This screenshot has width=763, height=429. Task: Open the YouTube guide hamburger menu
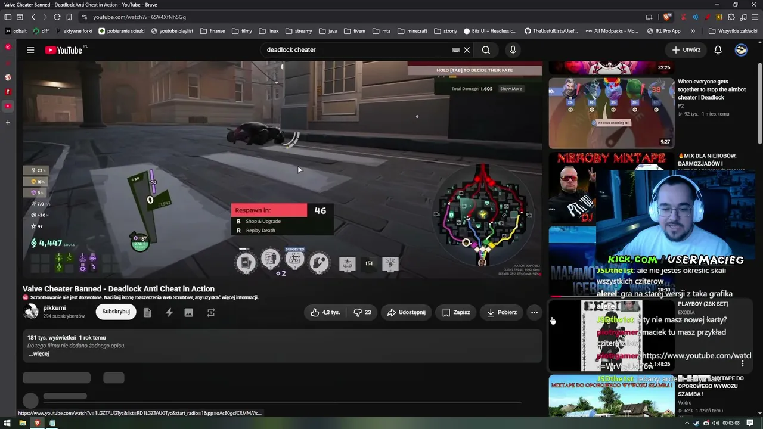pos(30,50)
